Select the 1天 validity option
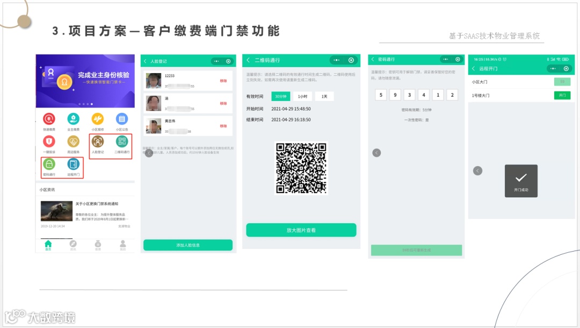 (324, 96)
